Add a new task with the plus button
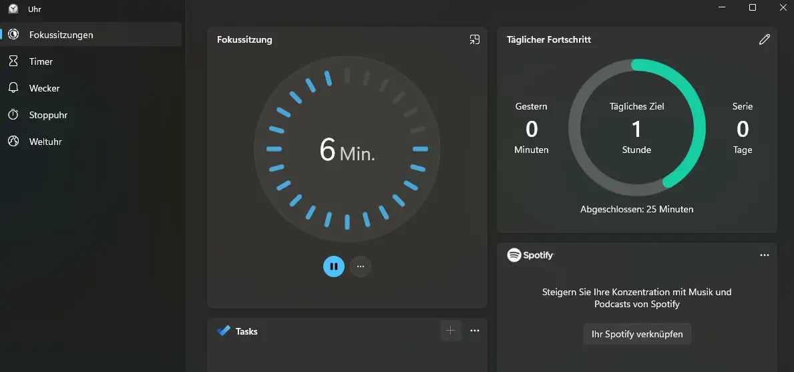This screenshot has height=372, width=794. click(451, 331)
